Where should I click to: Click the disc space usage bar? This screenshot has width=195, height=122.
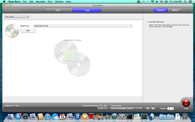(50, 108)
